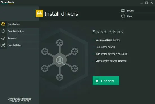Click 'Daily updated drivers database' text
Image resolution: width=155 pixels, height=104 pixels.
(x=111, y=61)
